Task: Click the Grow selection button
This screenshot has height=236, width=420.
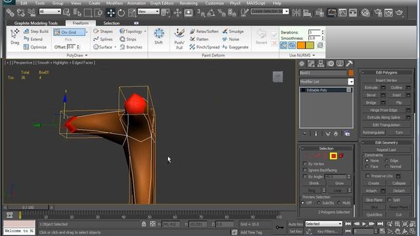Action: (339, 184)
